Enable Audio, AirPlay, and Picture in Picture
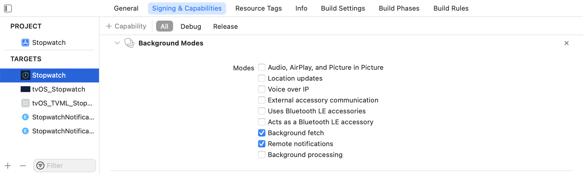The height and width of the screenshot is (174, 583). coord(262,67)
